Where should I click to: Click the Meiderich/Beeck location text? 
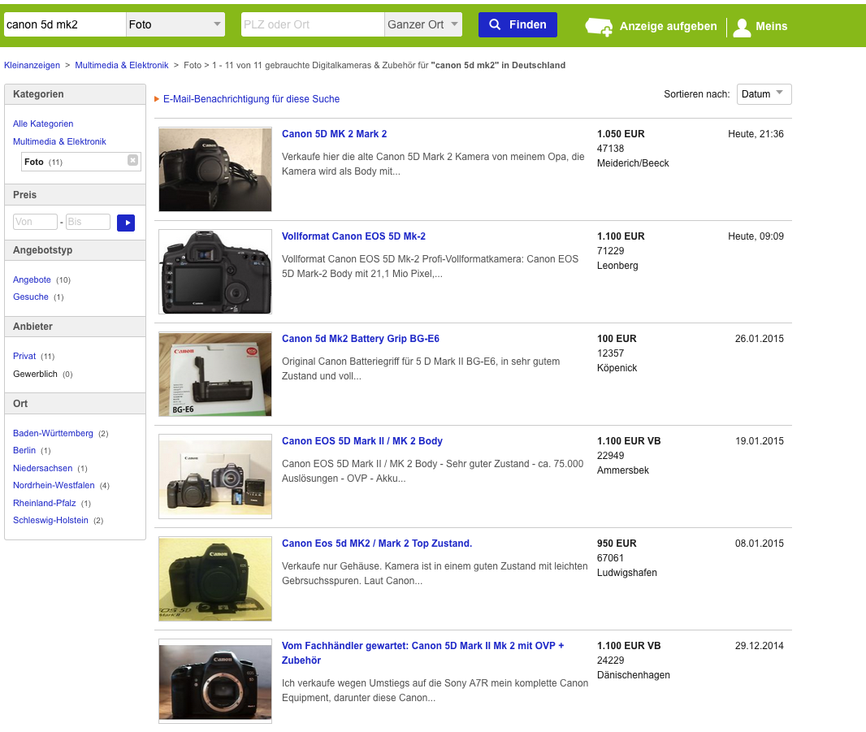point(633,163)
